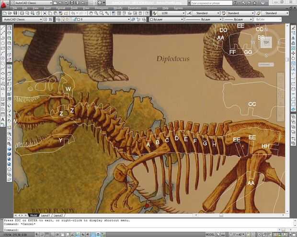The height and width of the screenshot is (237, 297).
Task: Switch to the Layout2 tab
Action: [x=58, y=215]
